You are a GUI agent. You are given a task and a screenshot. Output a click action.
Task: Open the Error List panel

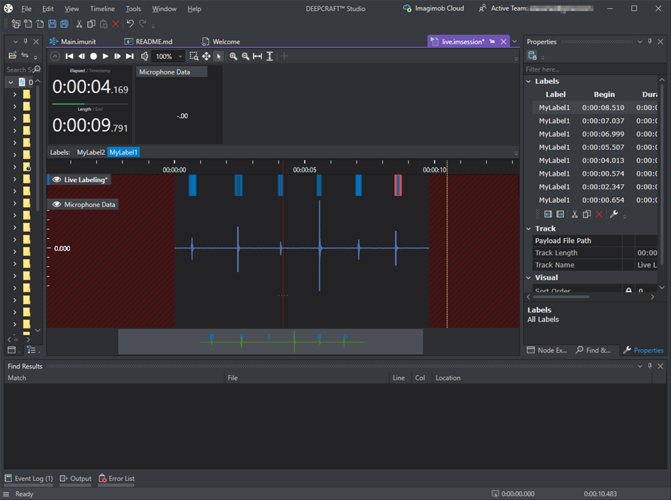tap(117, 478)
